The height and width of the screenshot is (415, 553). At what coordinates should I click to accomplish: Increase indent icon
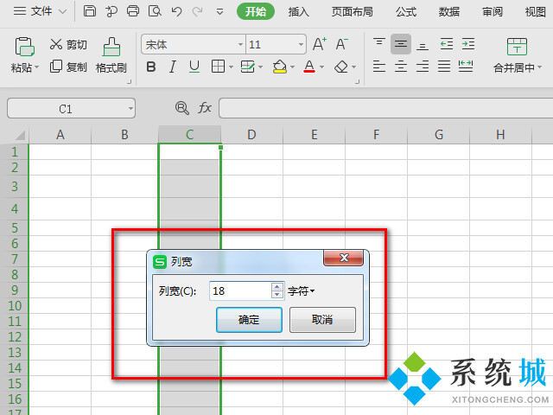[468, 44]
